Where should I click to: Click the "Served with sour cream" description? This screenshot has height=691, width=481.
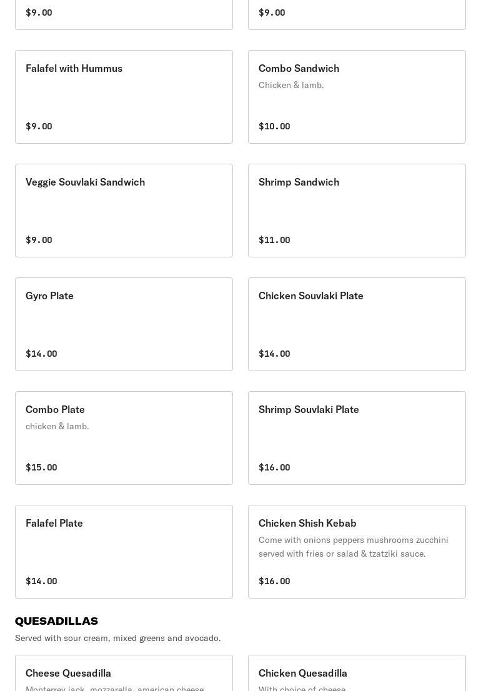pos(118,638)
